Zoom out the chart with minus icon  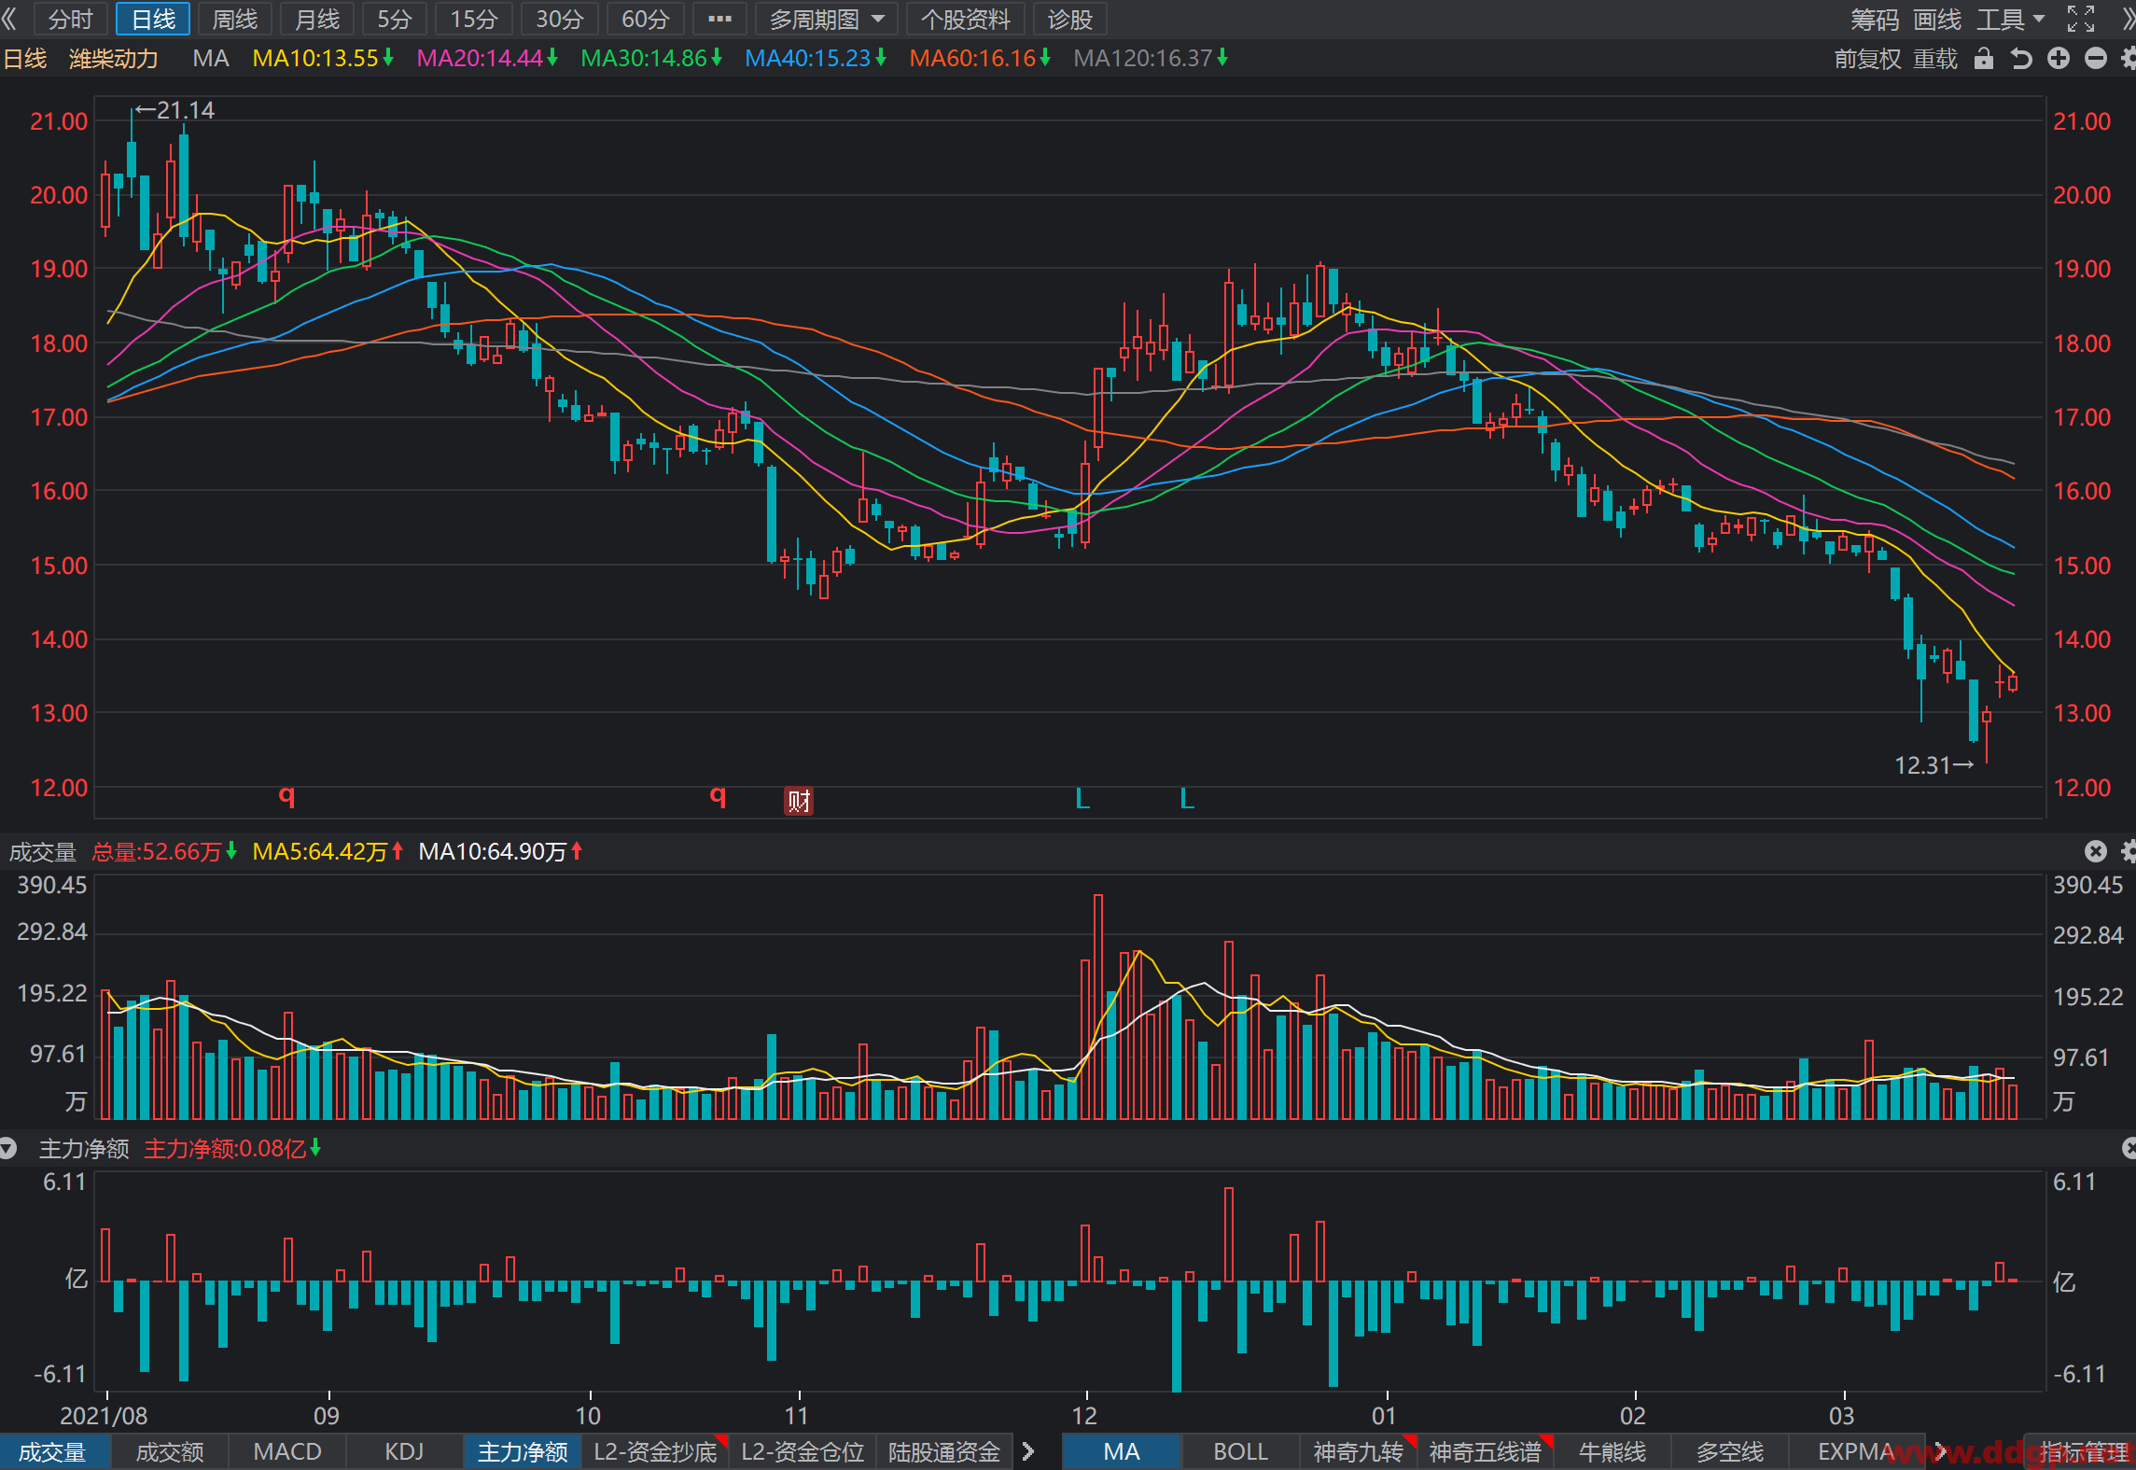point(2096,59)
